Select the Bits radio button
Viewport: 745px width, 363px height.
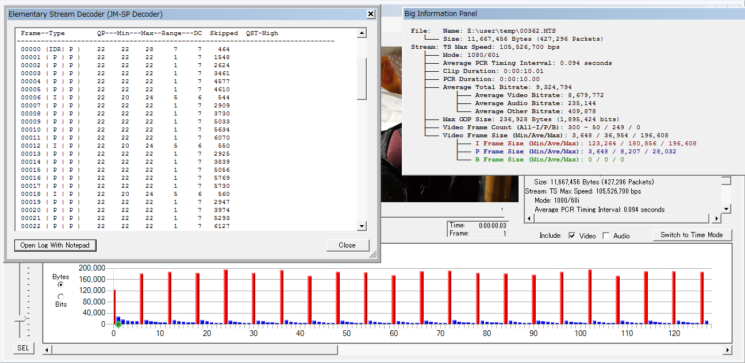point(61,296)
